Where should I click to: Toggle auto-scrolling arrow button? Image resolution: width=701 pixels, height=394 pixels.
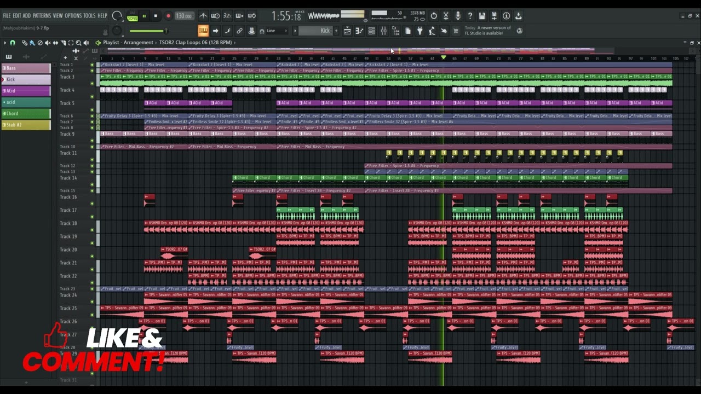point(215,31)
